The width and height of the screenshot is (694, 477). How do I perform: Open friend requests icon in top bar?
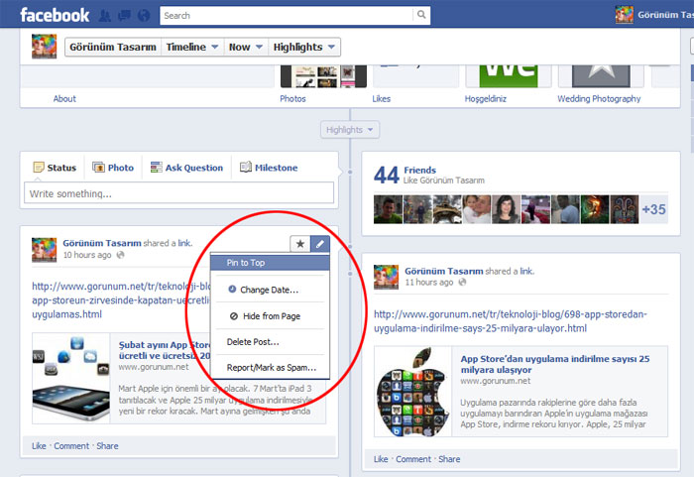[x=105, y=16]
